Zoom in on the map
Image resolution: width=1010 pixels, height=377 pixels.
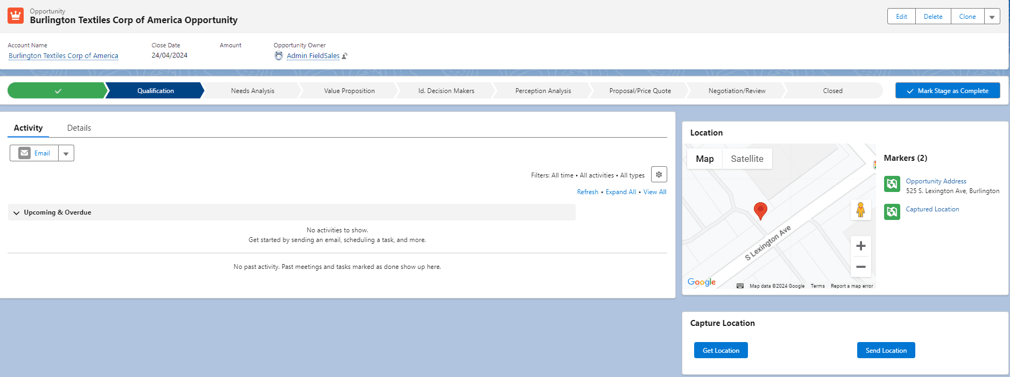pos(861,246)
